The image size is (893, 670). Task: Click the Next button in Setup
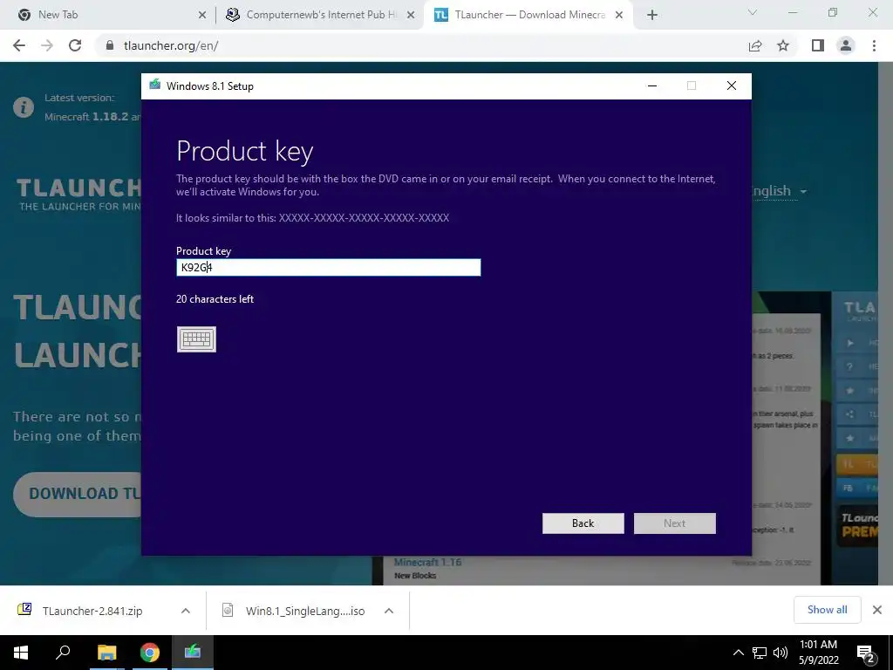675,523
